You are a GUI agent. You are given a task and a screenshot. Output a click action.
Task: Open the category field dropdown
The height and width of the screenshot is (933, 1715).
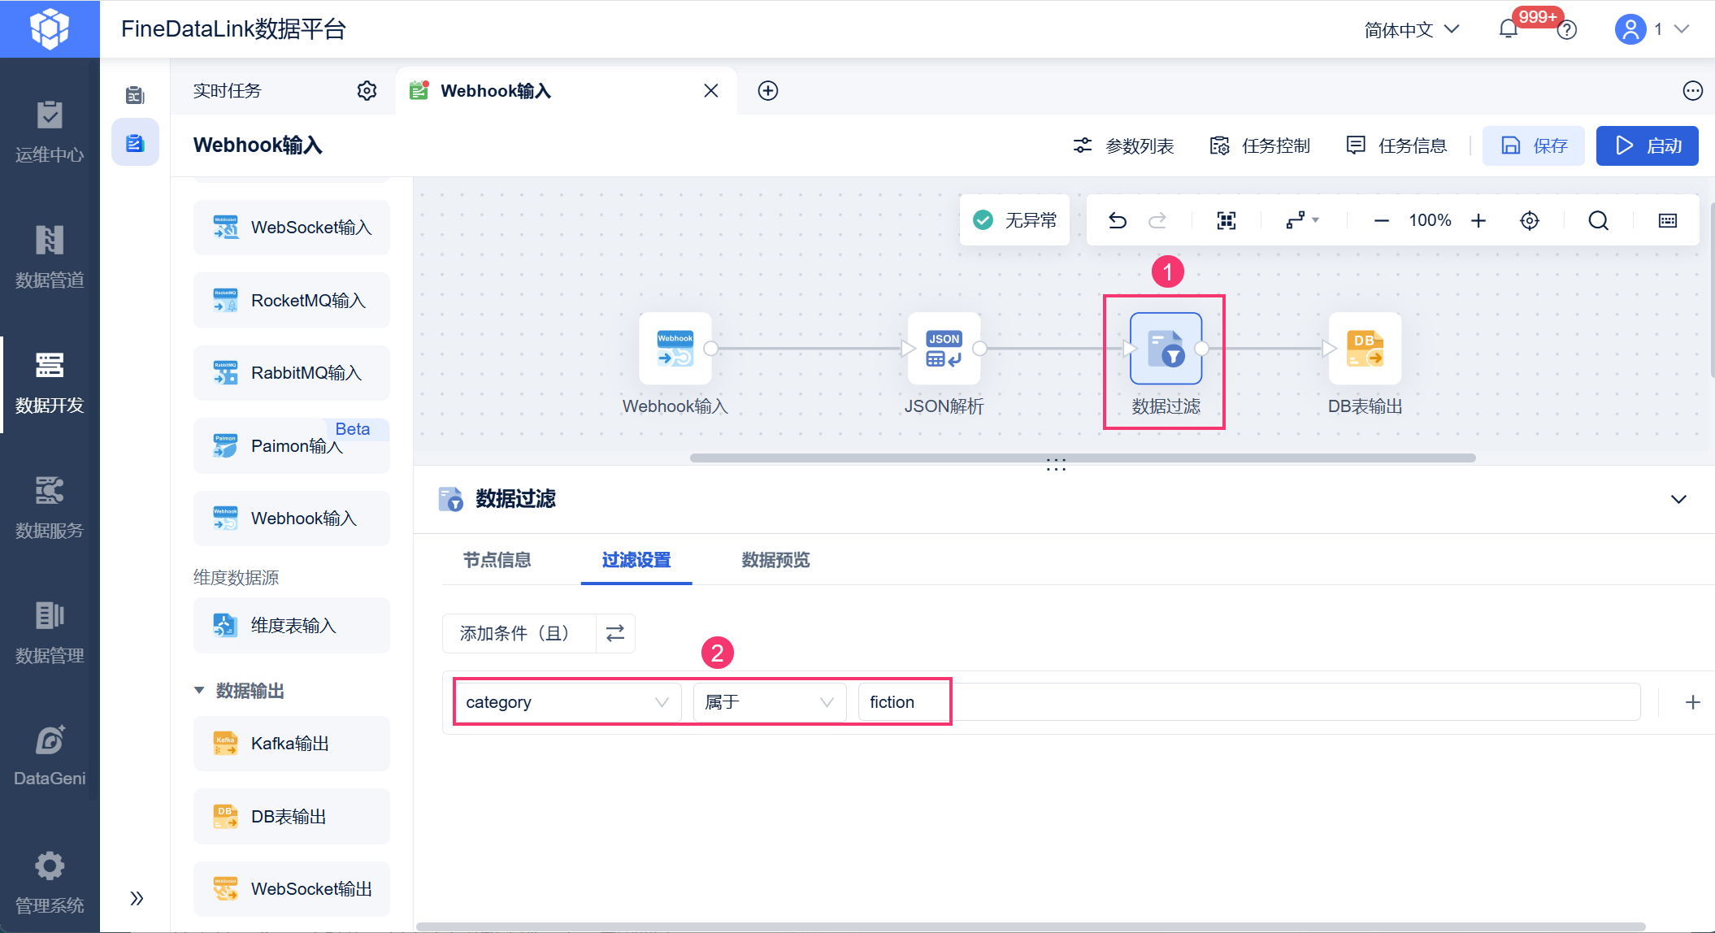coord(567,702)
